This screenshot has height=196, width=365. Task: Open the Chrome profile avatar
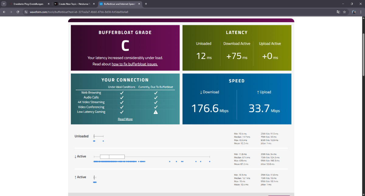[354, 12]
